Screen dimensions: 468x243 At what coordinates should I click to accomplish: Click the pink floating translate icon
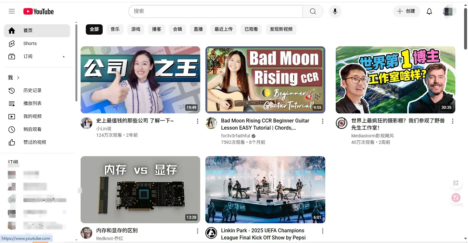(456, 198)
